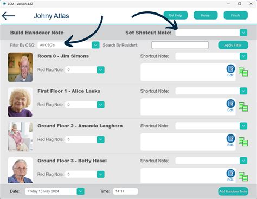Click green copy icon beside Alice Lauks note
257x199 pixels.
(243, 107)
